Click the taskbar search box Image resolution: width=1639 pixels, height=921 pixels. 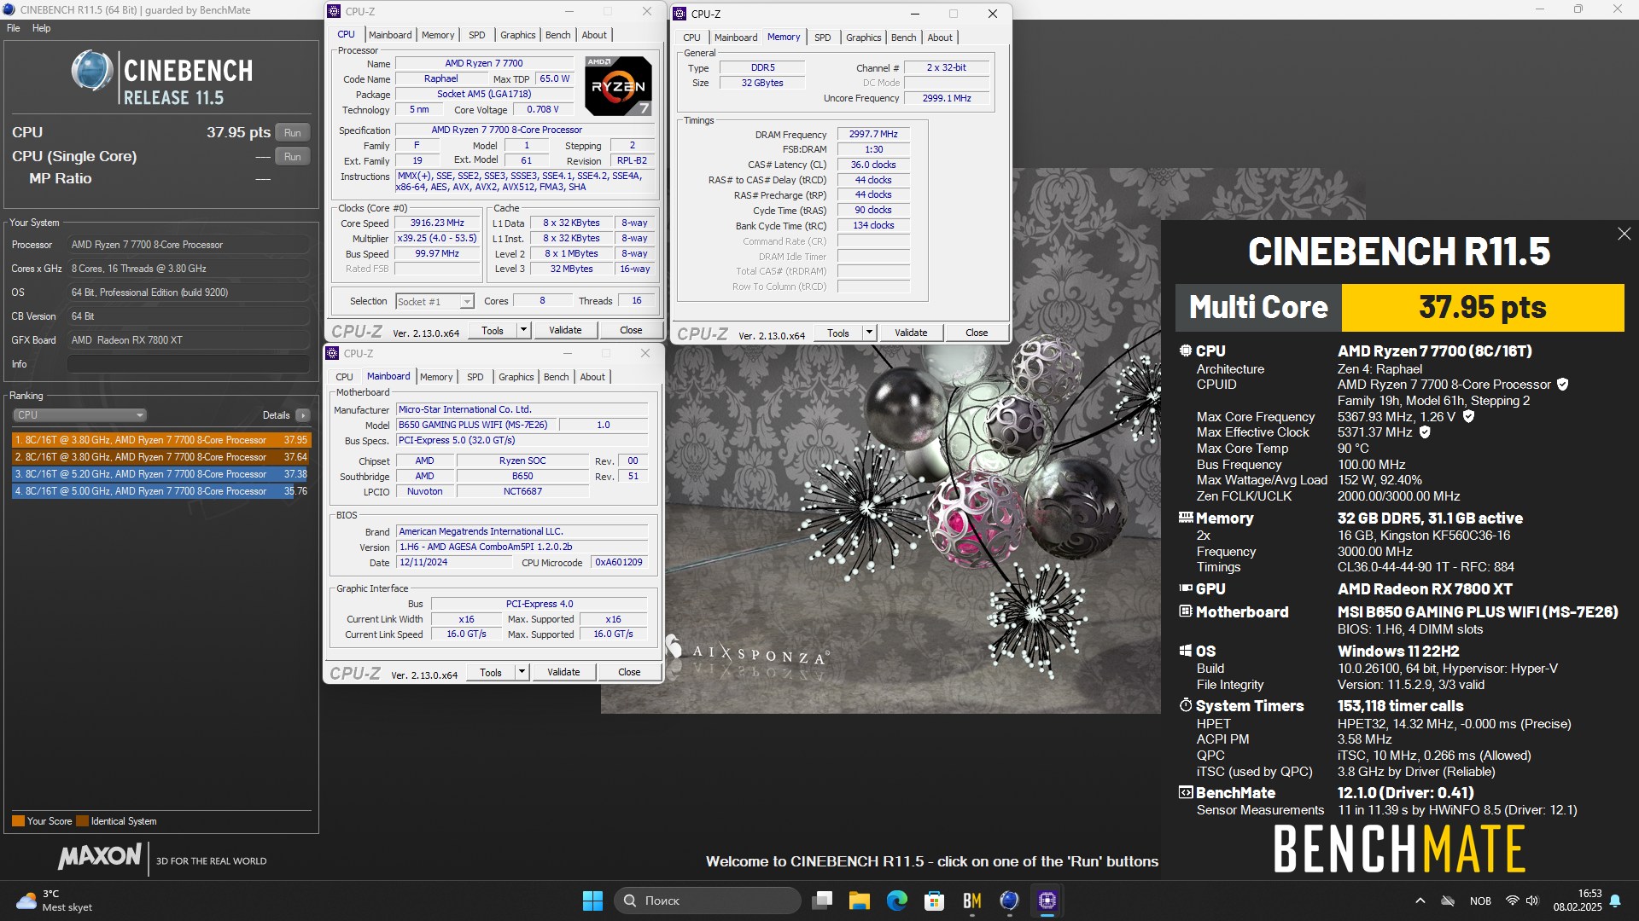tap(707, 901)
